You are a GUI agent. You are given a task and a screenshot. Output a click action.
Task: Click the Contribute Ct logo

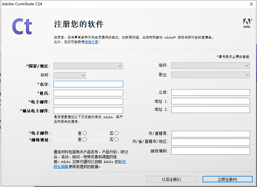[22, 26]
